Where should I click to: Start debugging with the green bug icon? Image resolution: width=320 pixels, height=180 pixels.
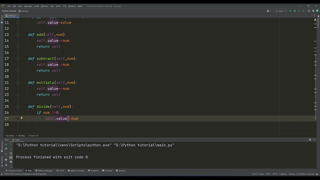click(295, 11)
